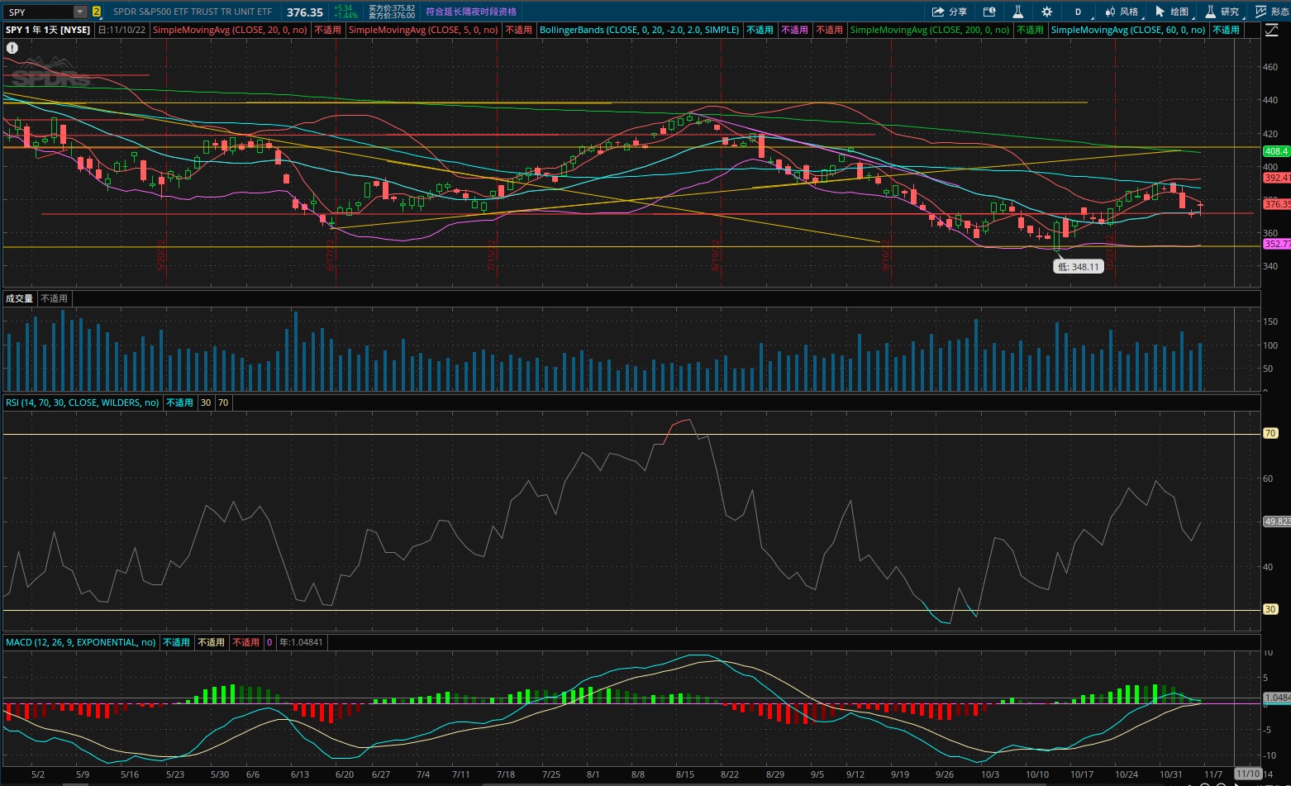Click the RSI study label
This screenshot has width=1291, height=786.
pos(82,403)
